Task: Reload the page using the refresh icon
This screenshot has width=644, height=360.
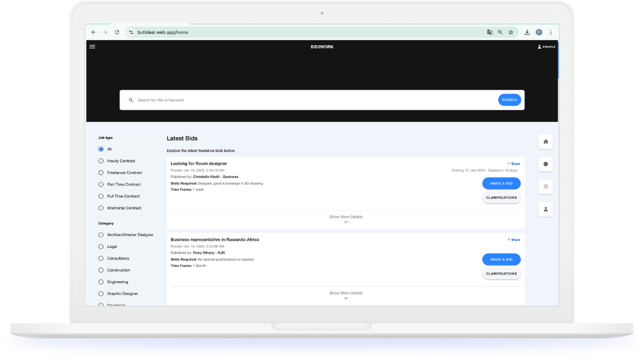Action: click(117, 33)
